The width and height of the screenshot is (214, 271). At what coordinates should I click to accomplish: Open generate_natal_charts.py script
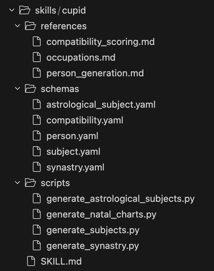pos(101,214)
